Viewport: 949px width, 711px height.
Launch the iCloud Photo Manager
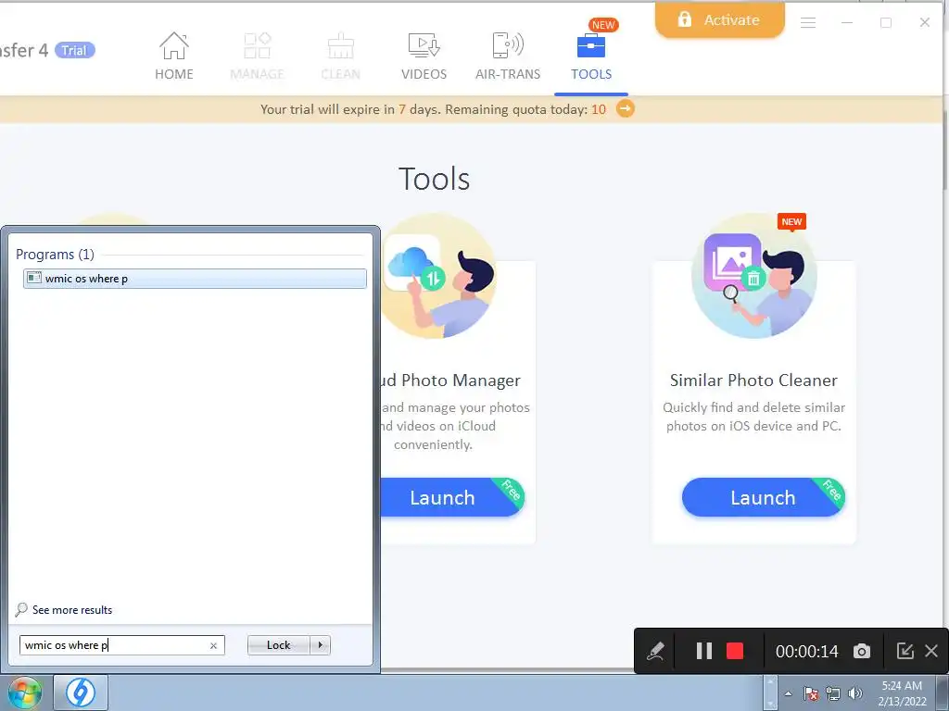click(x=452, y=497)
